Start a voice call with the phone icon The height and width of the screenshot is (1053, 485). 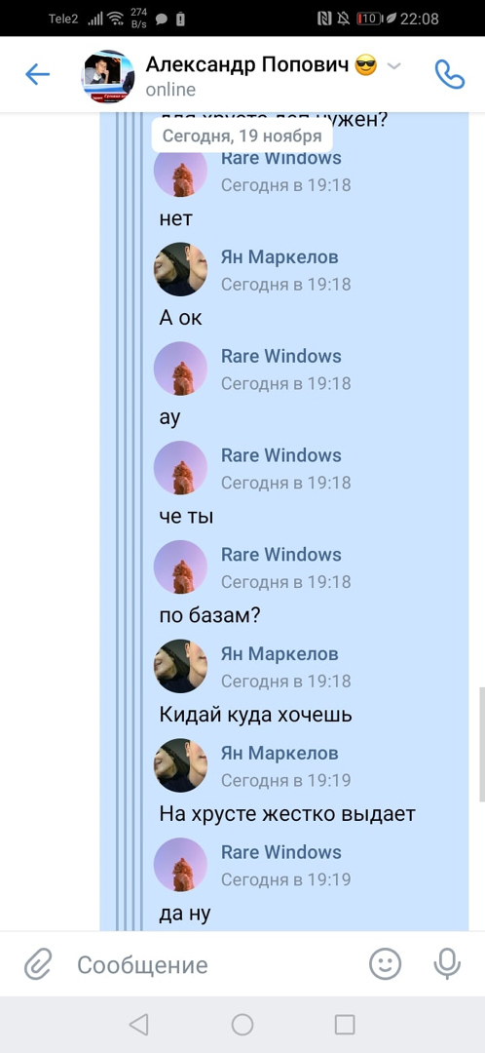[x=449, y=74]
